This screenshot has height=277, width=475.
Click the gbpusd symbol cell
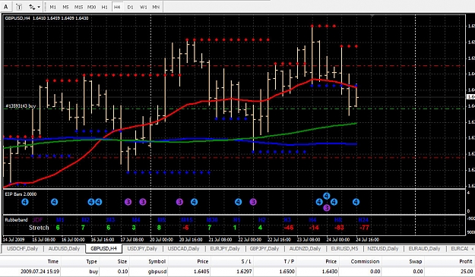[157, 272]
